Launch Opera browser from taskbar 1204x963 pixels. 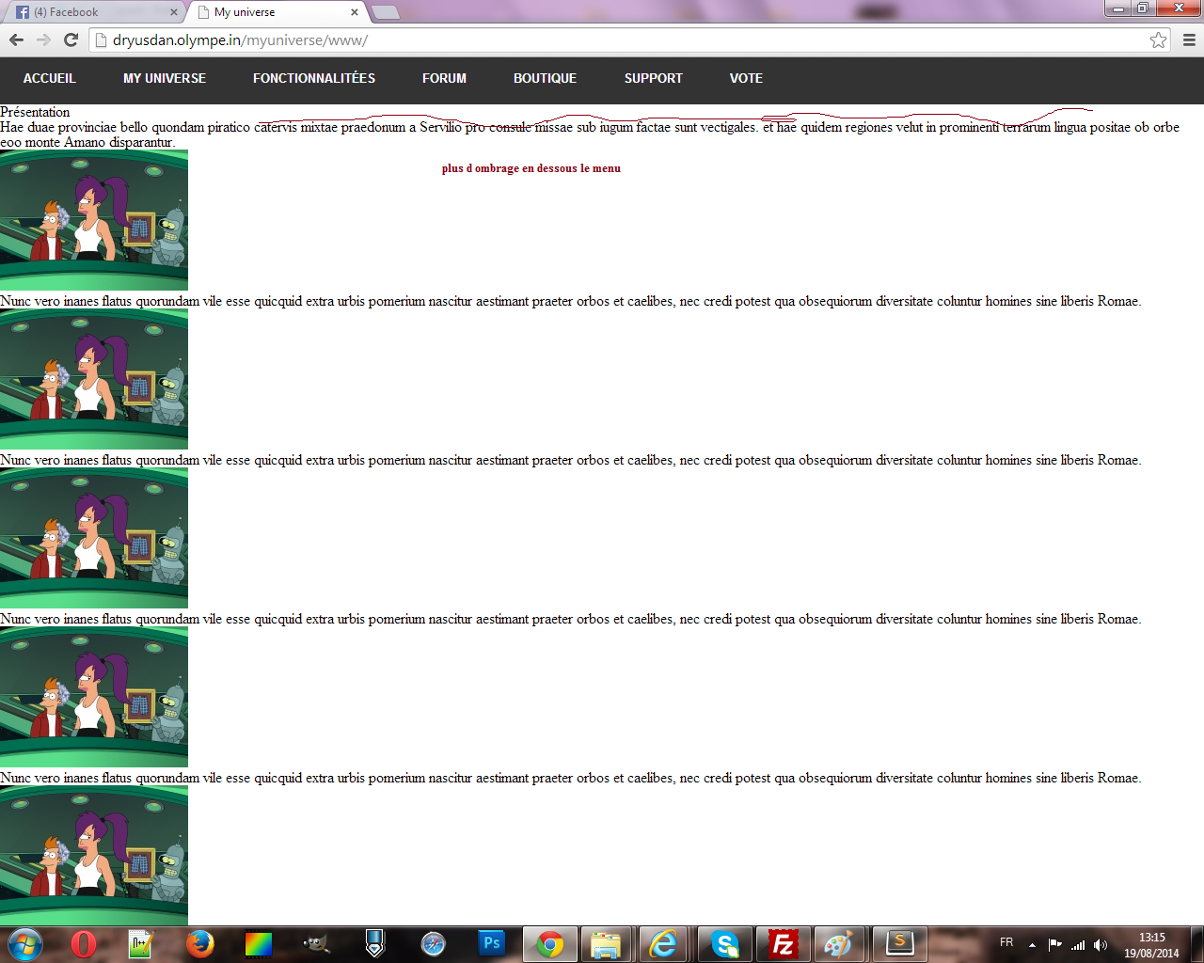(x=84, y=943)
